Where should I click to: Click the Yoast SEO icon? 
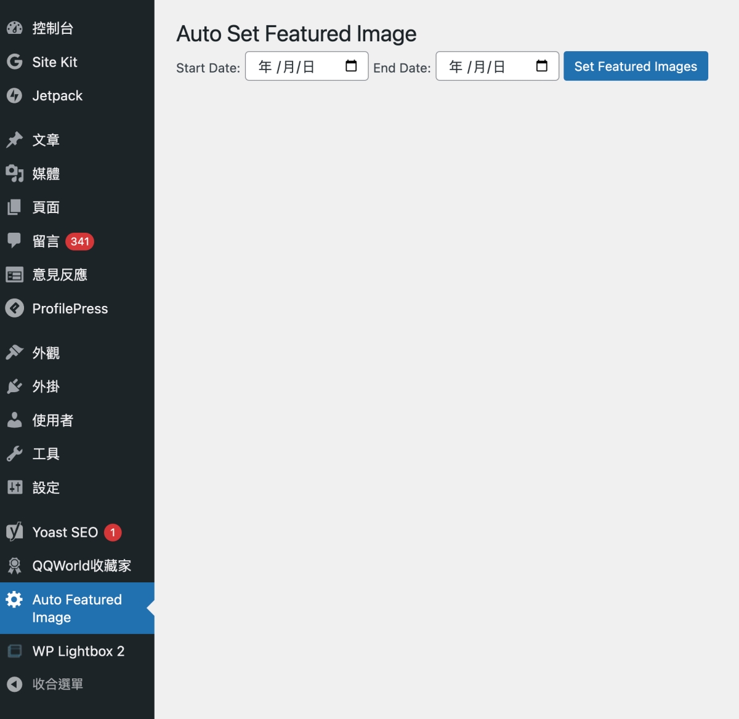[x=15, y=532]
